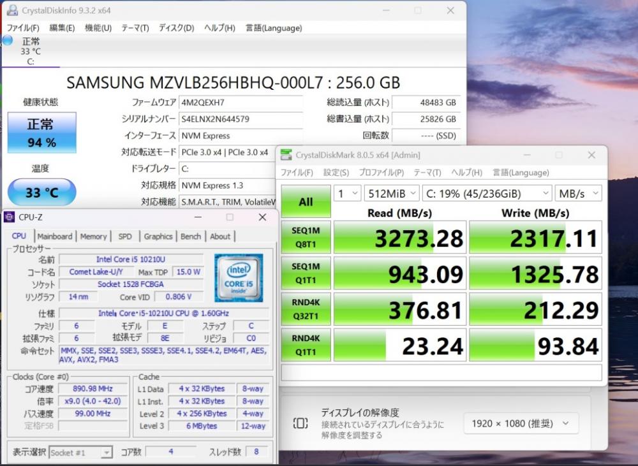Image resolution: width=638 pixels, height=466 pixels.
Task: Open ディスク(D) menu in CrystalDiskInfo
Action: (176, 28)
